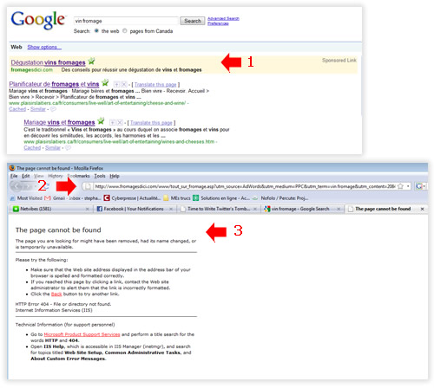Open Similar link under Mariage result
The height and width of the screenshot is (388, 434).
(x=53, y=148)
